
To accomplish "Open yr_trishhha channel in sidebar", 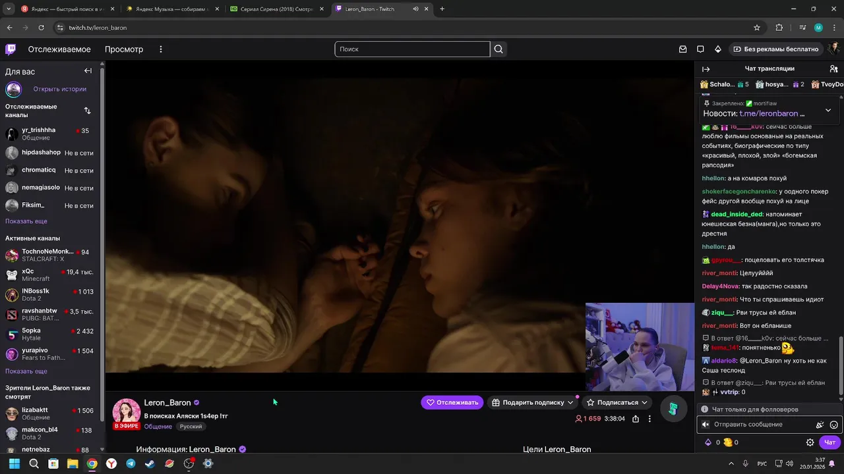I will [x=50, y=134].
